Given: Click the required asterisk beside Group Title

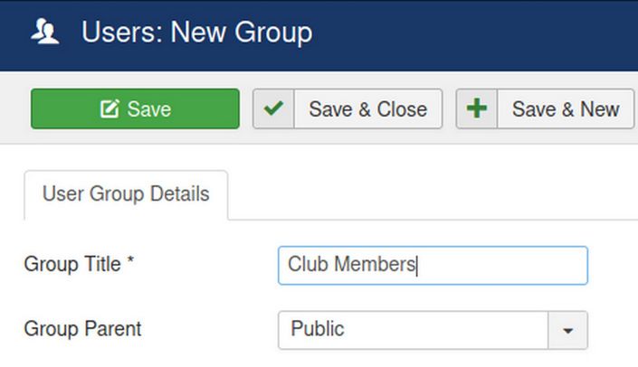Looking at the screenshot, I should pyautogui.click(x=130, y=265).
